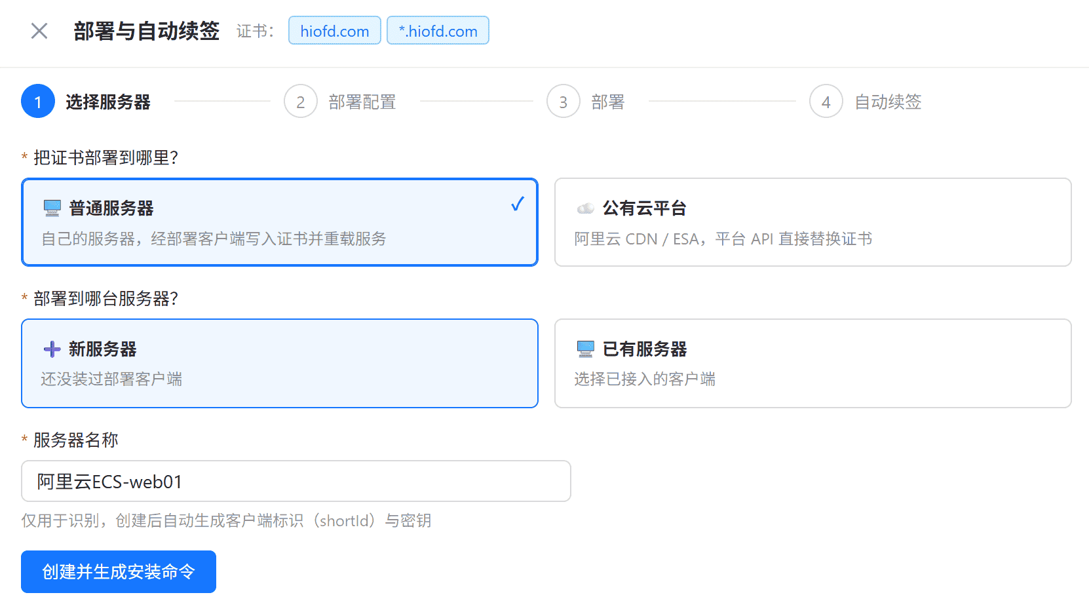
Task: Click the description 选择已接入的客户端
Action: tap(645, 379)
